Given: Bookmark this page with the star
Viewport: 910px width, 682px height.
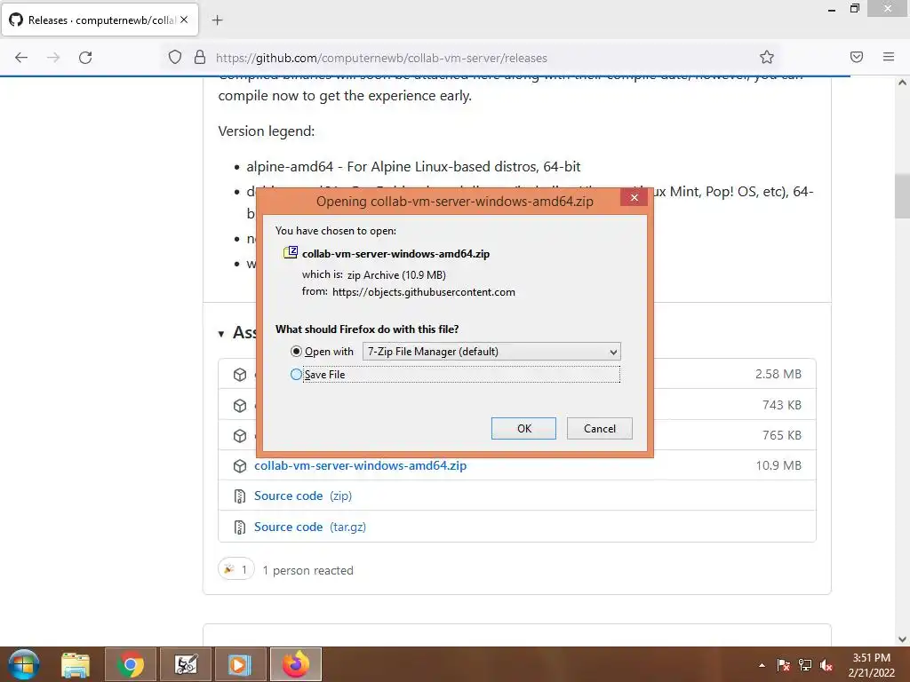Looking at the screenshot, I should click(767, 57).
